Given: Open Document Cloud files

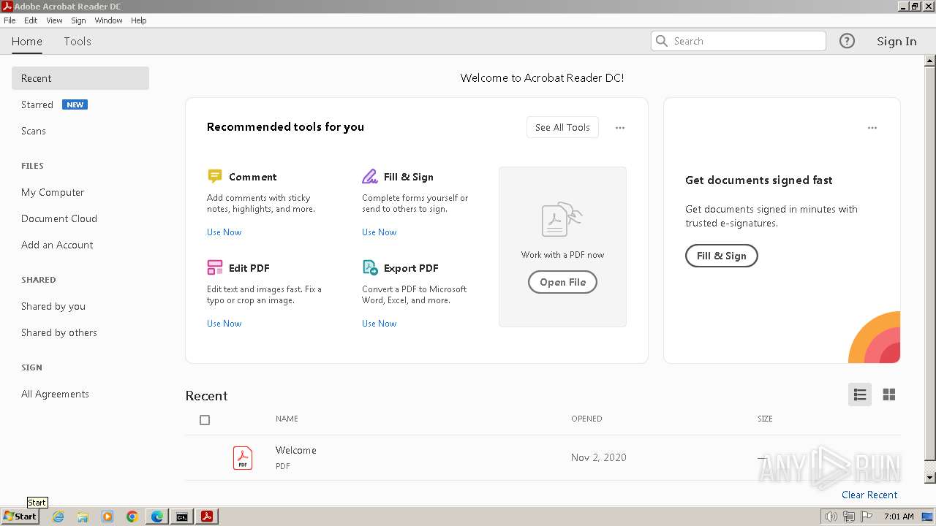Looking at the screenshot, I should pyautogui.click(x=59, y=218).
